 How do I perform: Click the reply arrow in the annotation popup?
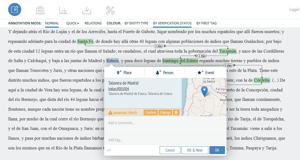(109, 149)
